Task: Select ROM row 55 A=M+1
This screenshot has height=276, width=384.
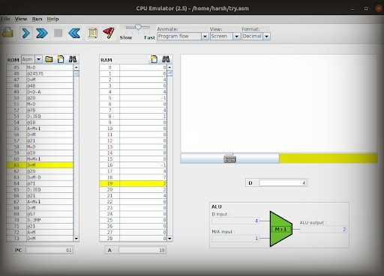Action: pos(40,129)
